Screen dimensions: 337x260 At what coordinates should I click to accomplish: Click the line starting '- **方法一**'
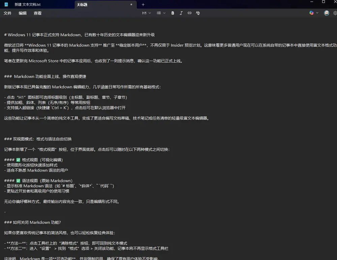tap(66, 243)
